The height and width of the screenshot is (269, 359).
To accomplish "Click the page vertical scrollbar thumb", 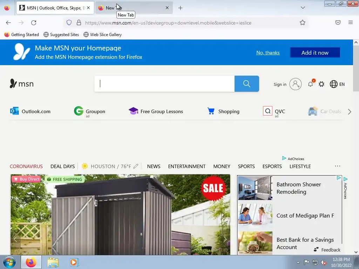I will 356,68.
